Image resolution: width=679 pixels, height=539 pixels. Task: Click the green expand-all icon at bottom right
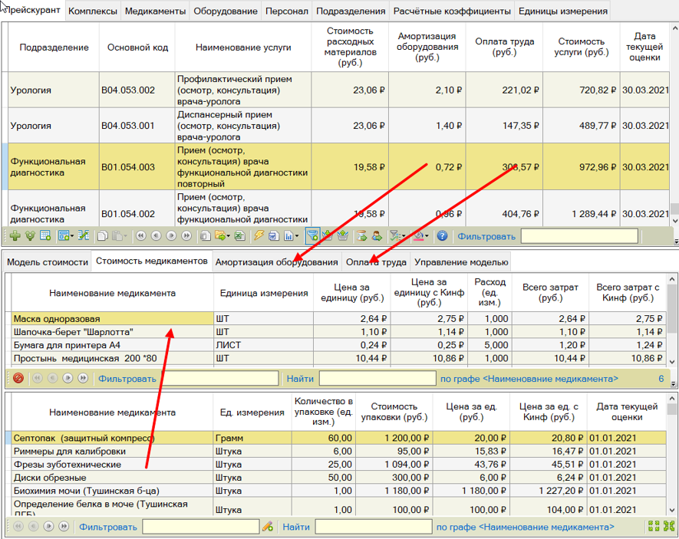(x=654, y=527)
